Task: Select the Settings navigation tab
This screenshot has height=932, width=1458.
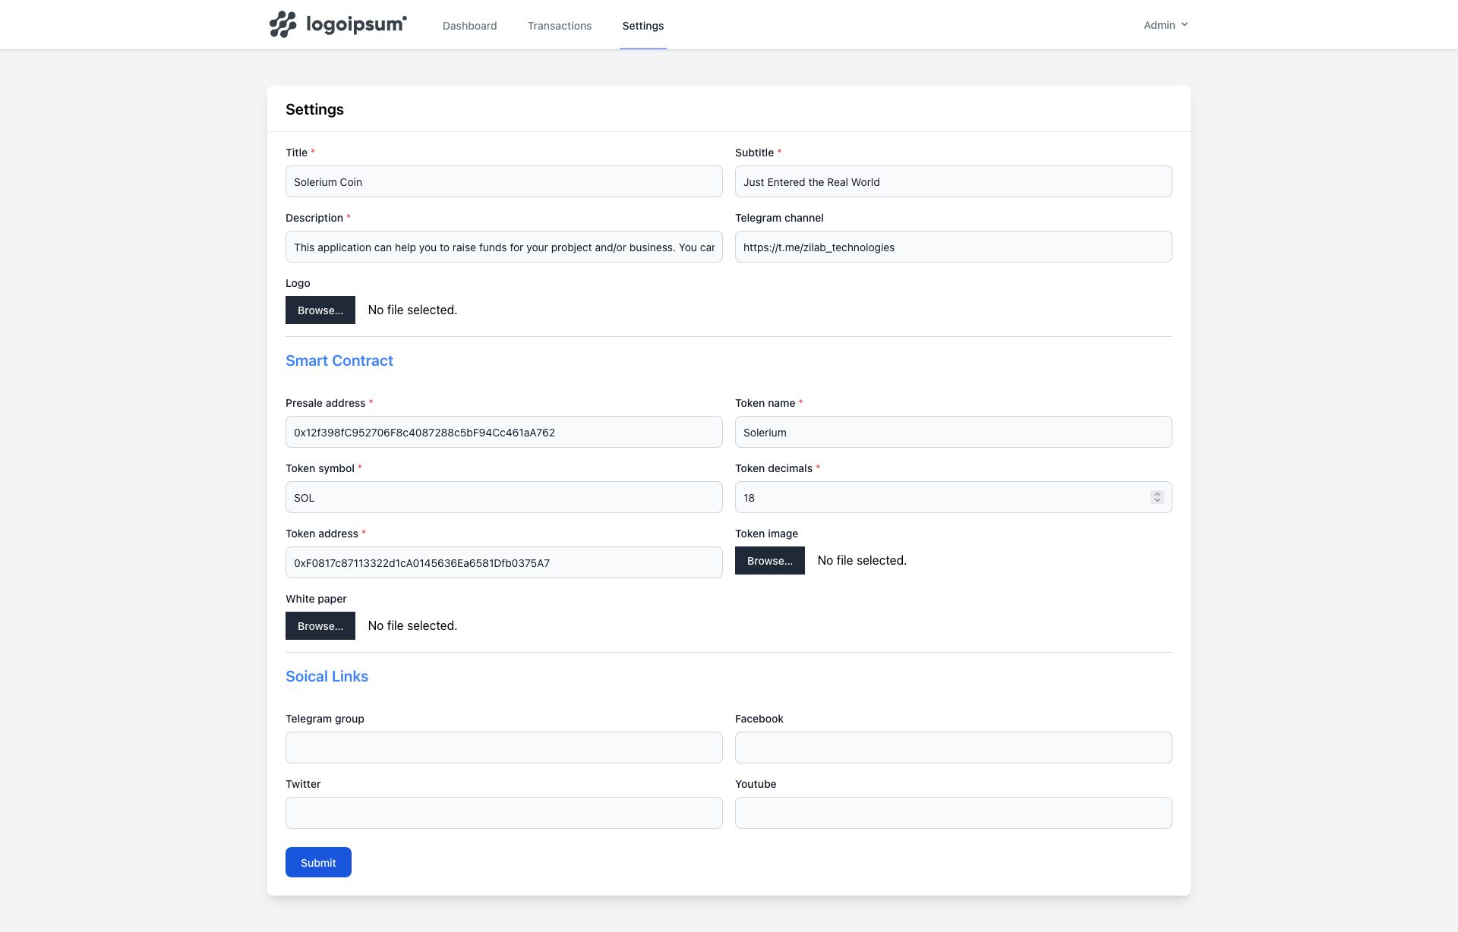Action: tap(642, 26)
